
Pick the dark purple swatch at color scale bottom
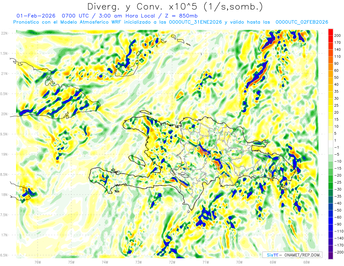[x=331, y=256]
